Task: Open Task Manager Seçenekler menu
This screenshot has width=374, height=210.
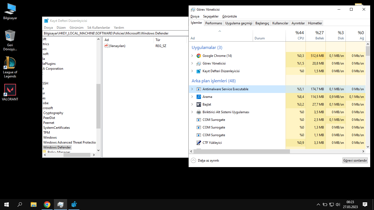Action: [x=211, y=16]
